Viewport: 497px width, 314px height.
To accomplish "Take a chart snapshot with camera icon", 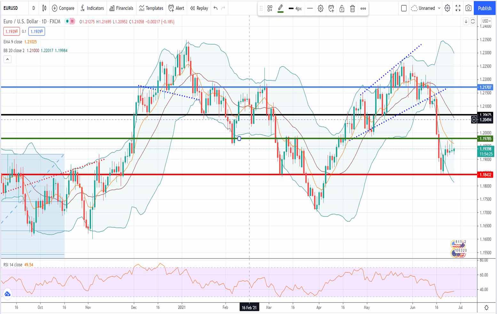I will 469,8.
